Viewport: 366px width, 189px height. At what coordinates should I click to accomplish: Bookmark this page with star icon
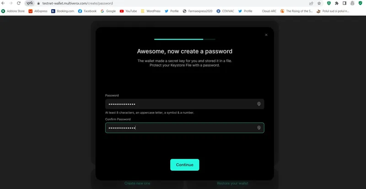pyautogui.click(x=319, y=3)
